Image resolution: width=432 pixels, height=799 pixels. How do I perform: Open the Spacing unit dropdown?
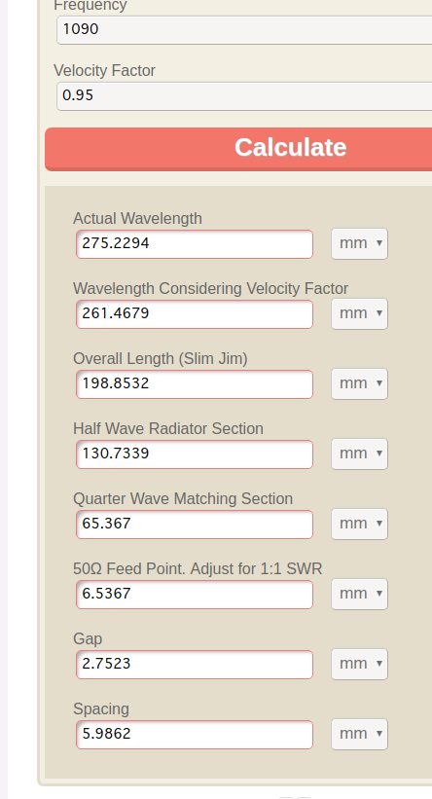point(360,735)
